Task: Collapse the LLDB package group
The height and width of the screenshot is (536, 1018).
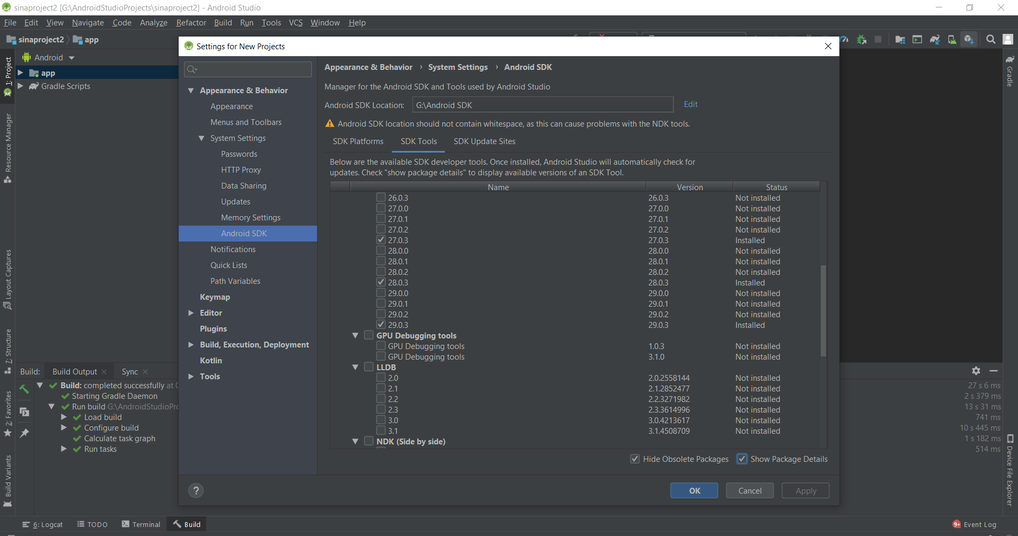Action: pos(355,367)
